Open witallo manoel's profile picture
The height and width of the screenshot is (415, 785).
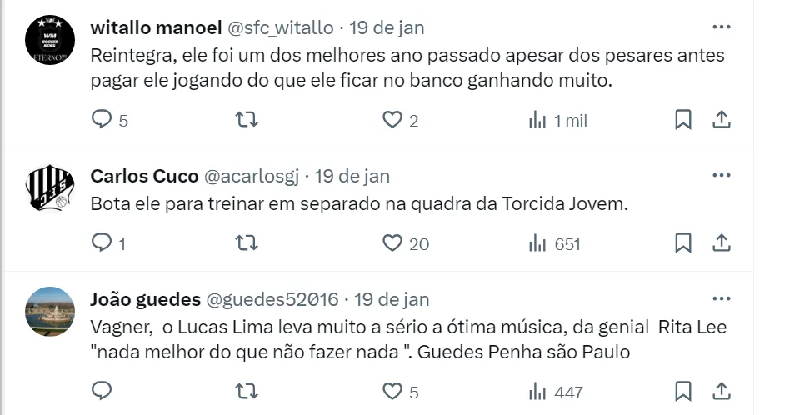(50, 39)
